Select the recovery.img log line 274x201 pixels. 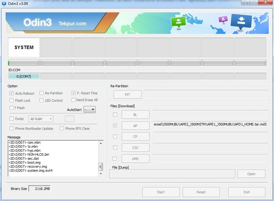point(28,166)
